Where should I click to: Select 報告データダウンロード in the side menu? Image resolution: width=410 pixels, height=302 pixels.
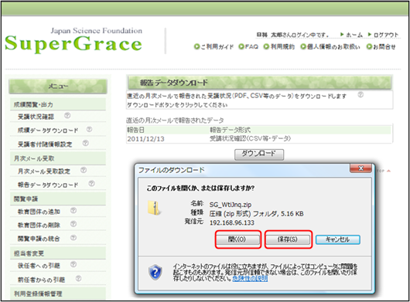(48, 185)
